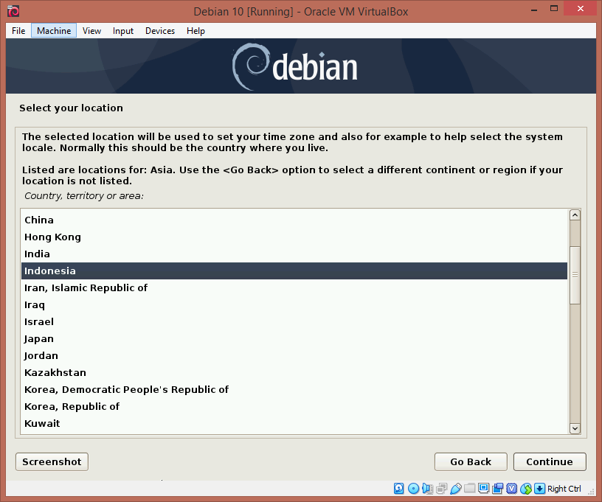Select China in the country list
This screenshot has width=602, height=502.
(x=294, y=220)
